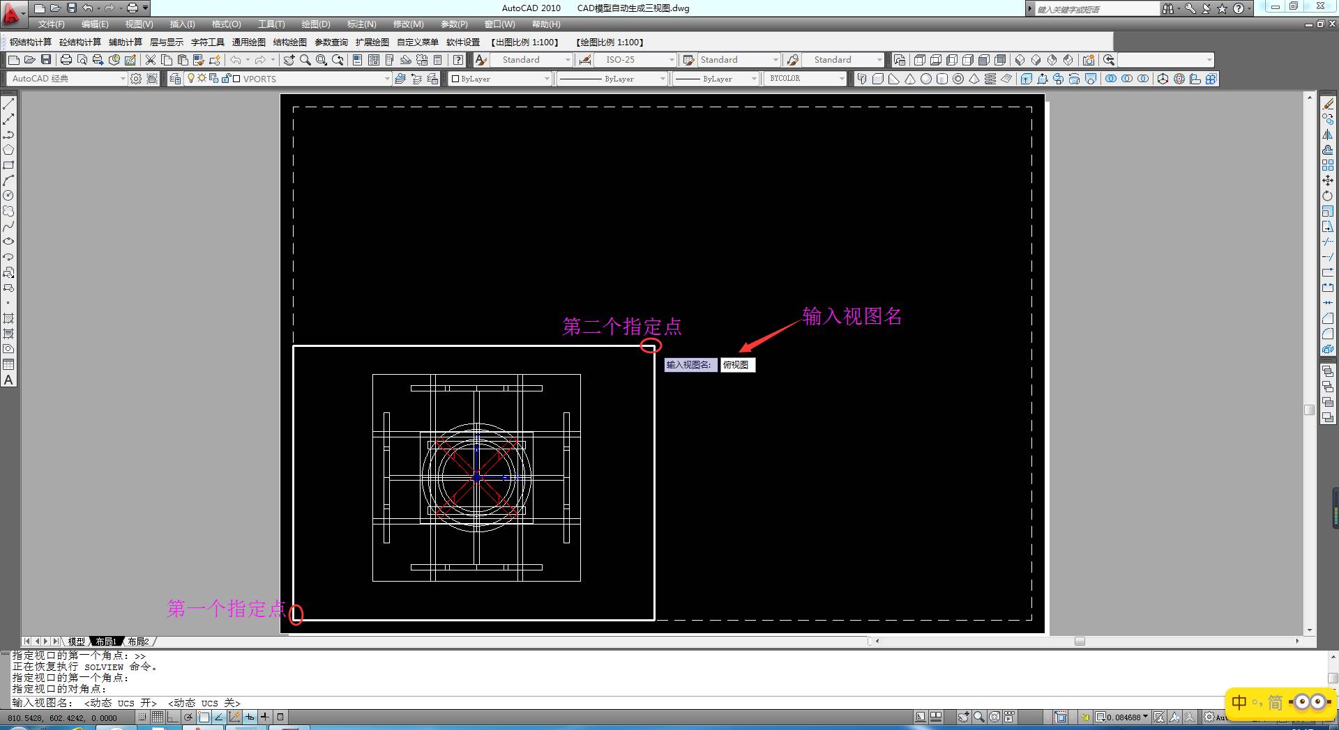
Task: Click the Union solid editing icon
Action: (1111, 79)
